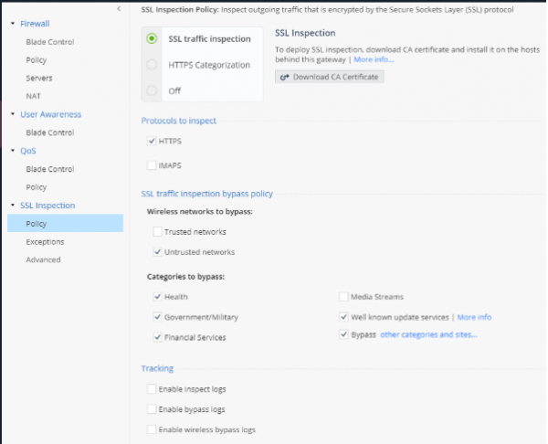The image size is (548, 444).
Task: Collapse the Firewall tree section
Action: click(12, 22)
